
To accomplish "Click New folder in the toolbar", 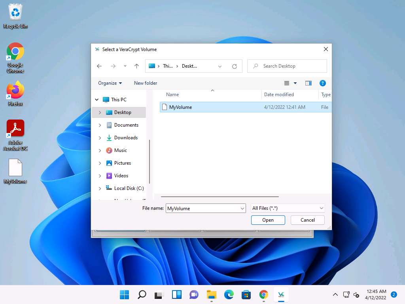I will coord(146,83).
